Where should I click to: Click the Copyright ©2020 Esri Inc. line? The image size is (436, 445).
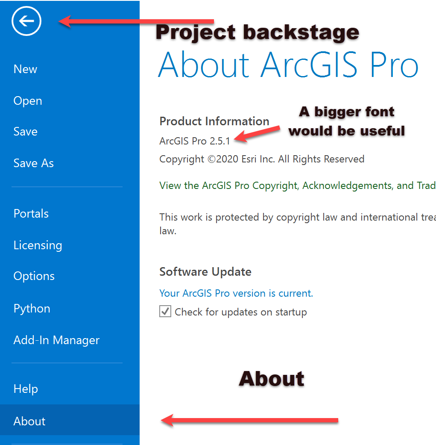point(262,159)
